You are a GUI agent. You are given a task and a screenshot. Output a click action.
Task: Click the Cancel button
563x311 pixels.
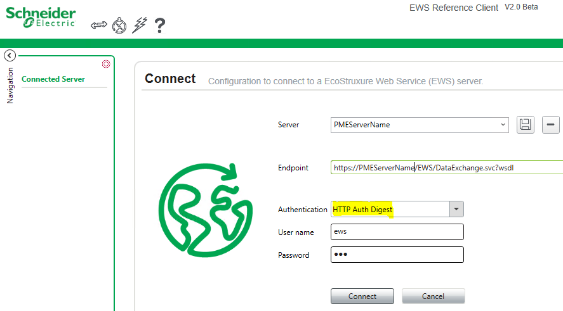point(433,296)
